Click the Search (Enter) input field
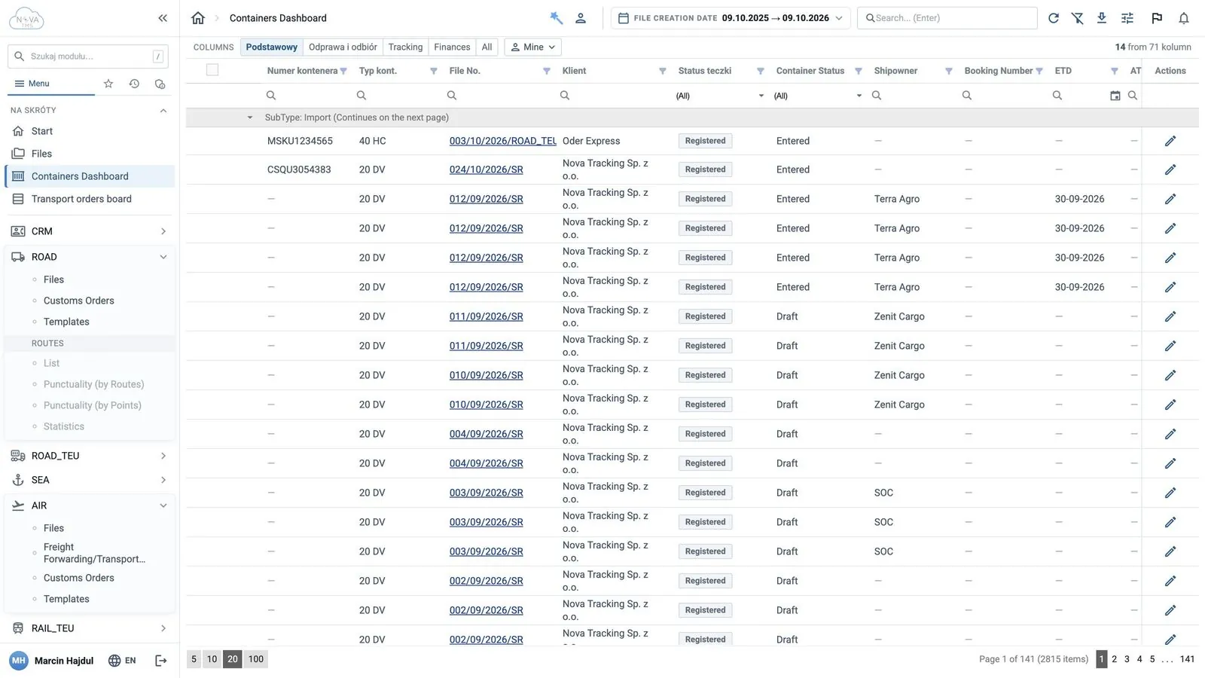 pyautogui.click(x=947, y=18)
